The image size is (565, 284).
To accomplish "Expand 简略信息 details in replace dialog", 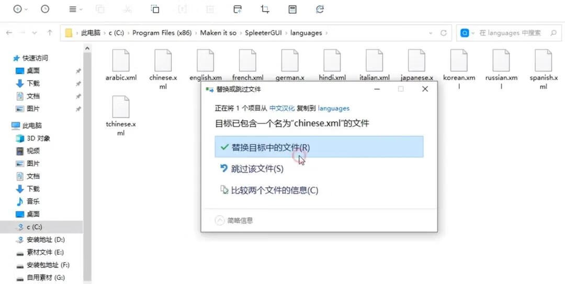I will coord(234,220).
